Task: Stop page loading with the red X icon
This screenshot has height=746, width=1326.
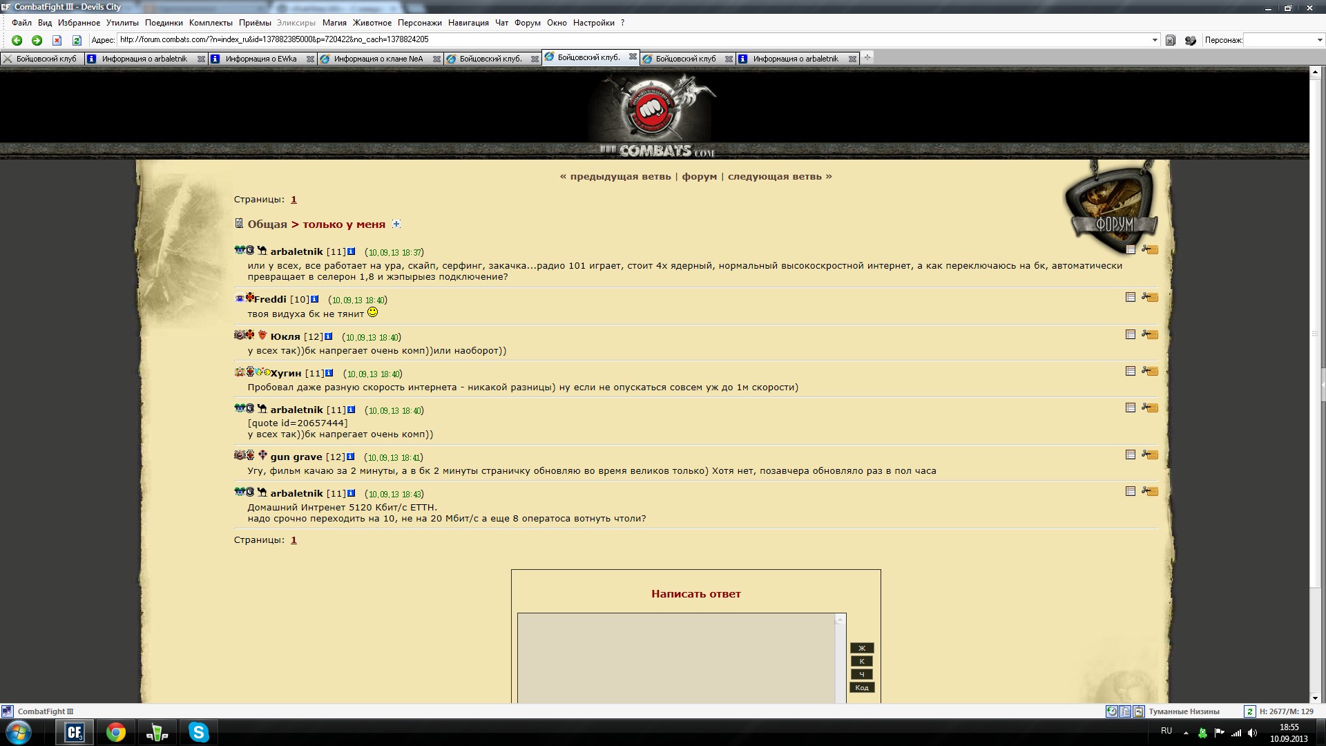Action: [57, 40]
